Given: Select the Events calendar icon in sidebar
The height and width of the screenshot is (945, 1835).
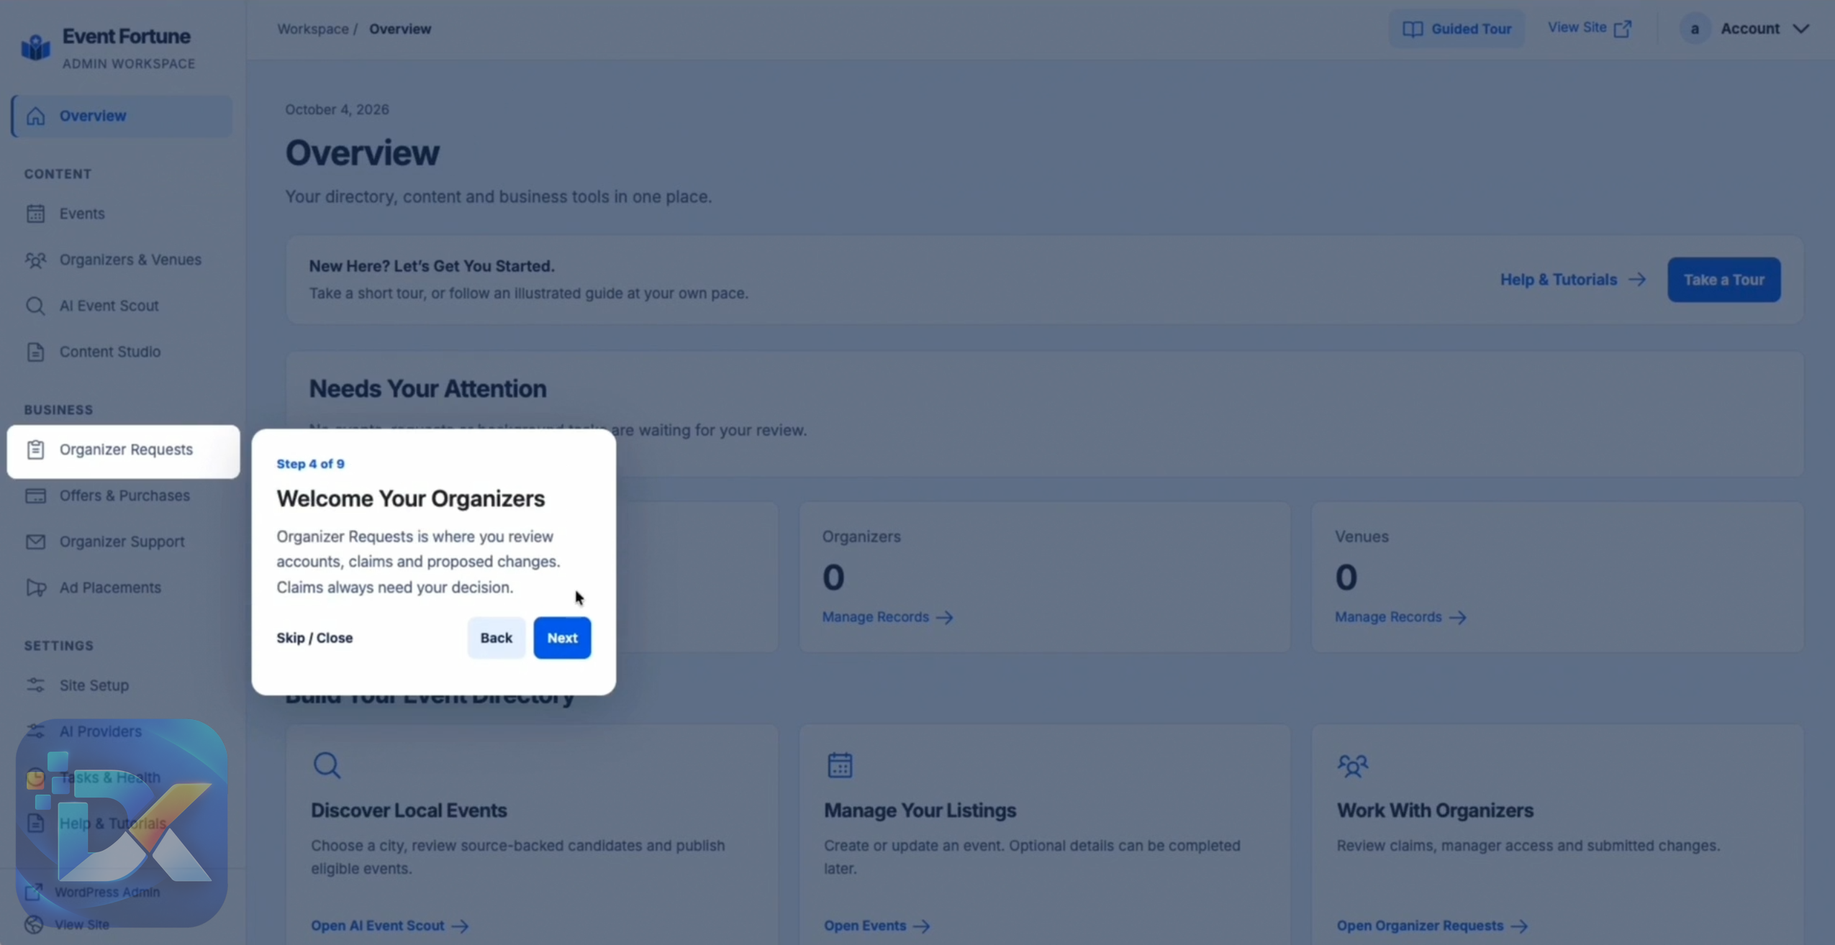Looking at the screenshot, I should 35,214.
